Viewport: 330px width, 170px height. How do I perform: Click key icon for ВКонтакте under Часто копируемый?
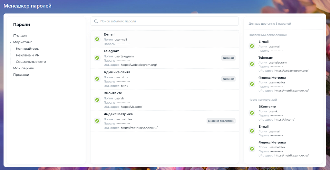click(252, 113)
